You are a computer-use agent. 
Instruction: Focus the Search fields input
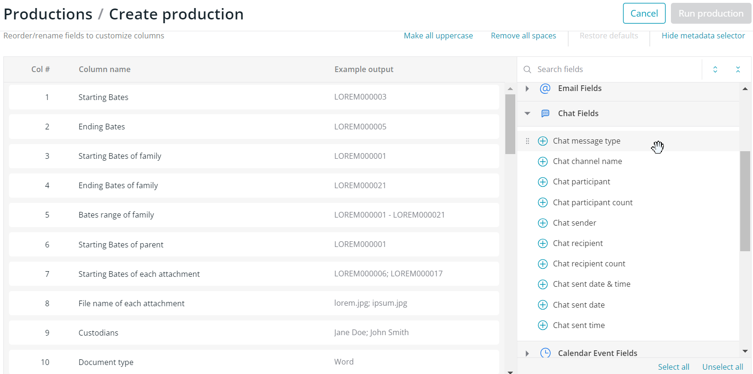click(x=617, y=69)
